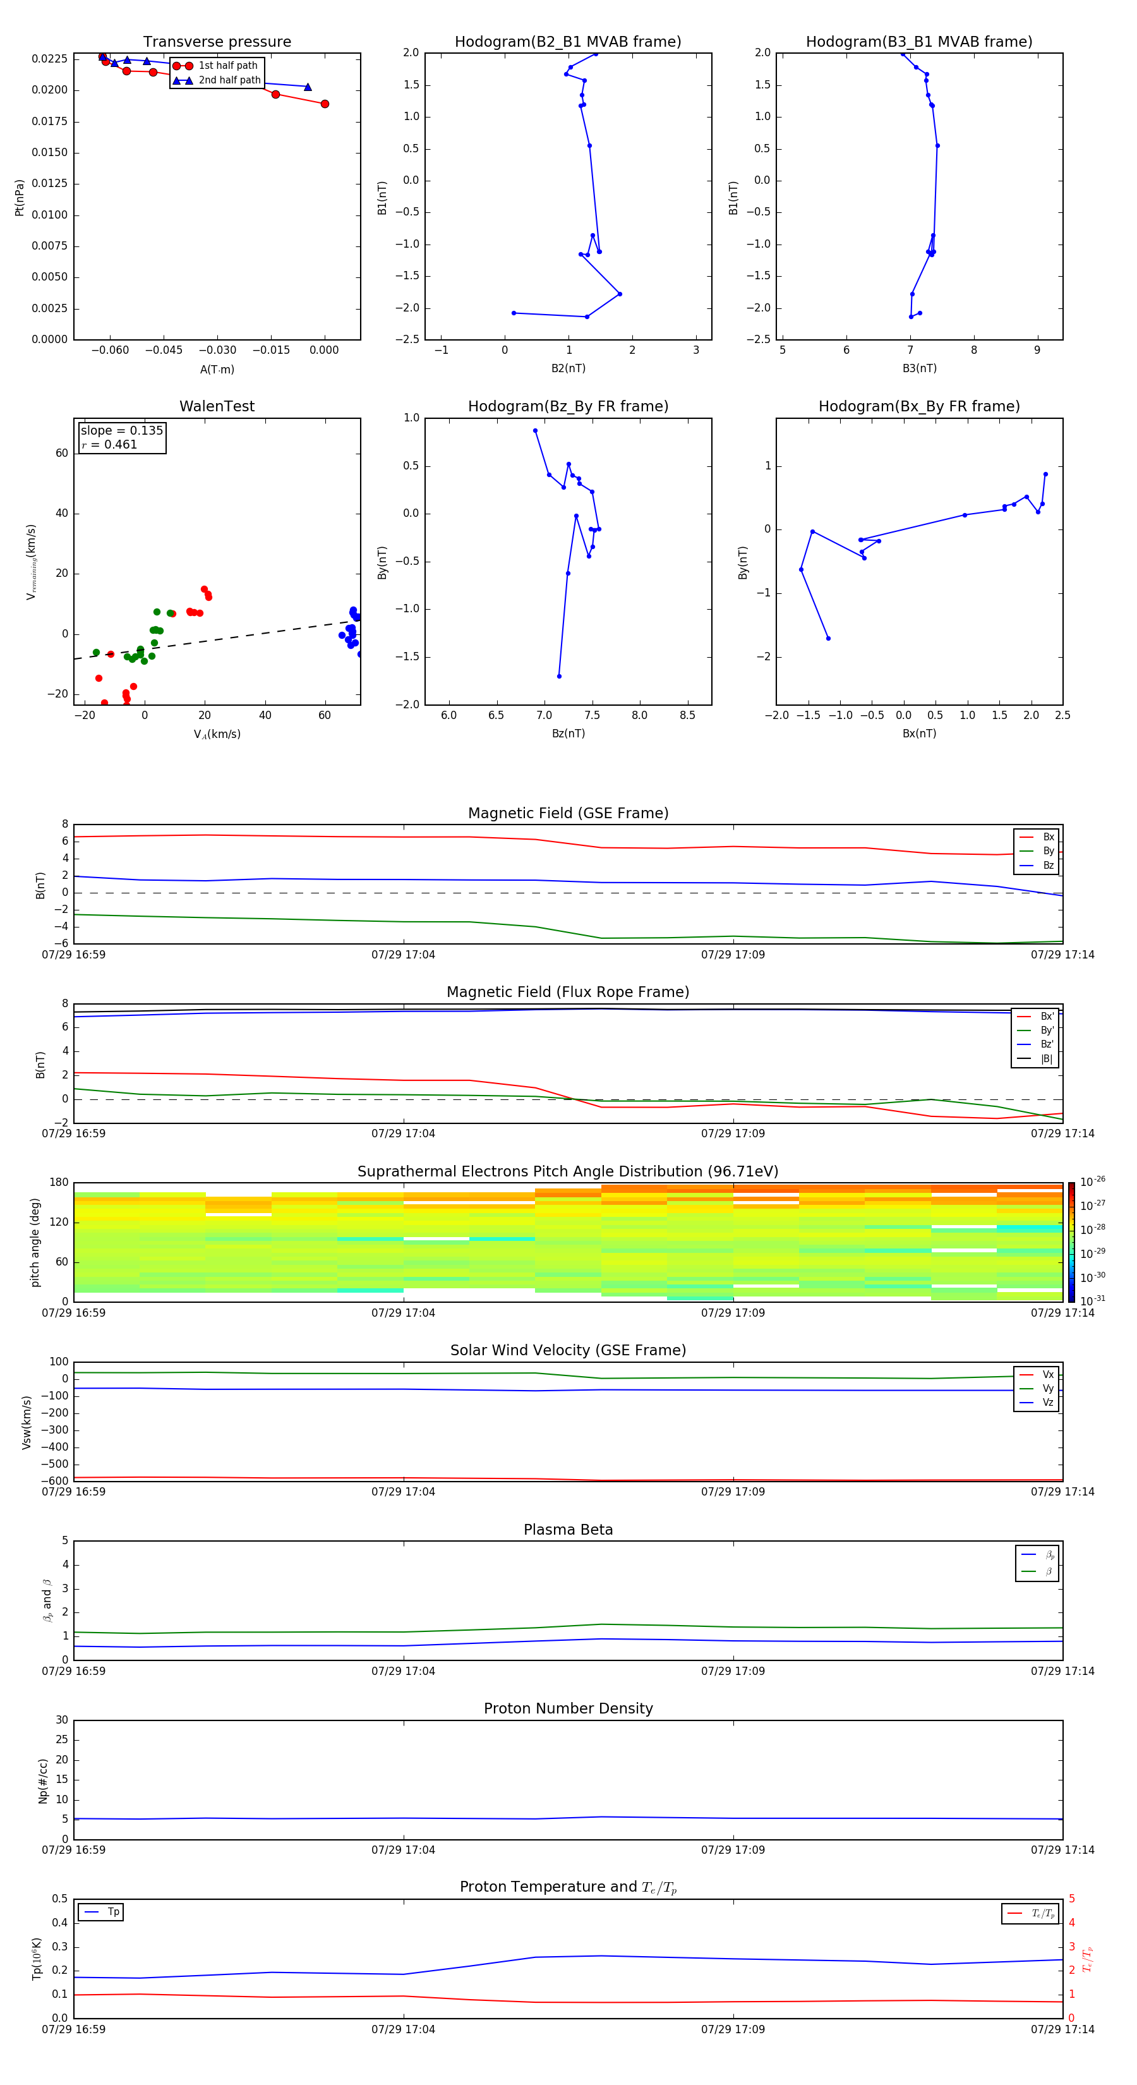Image resolution: width=1137 pixels, height=2085 pixels.
Task: Click the "Vsw(km/s)" y-axis label
Action: tap(27, 1422)
